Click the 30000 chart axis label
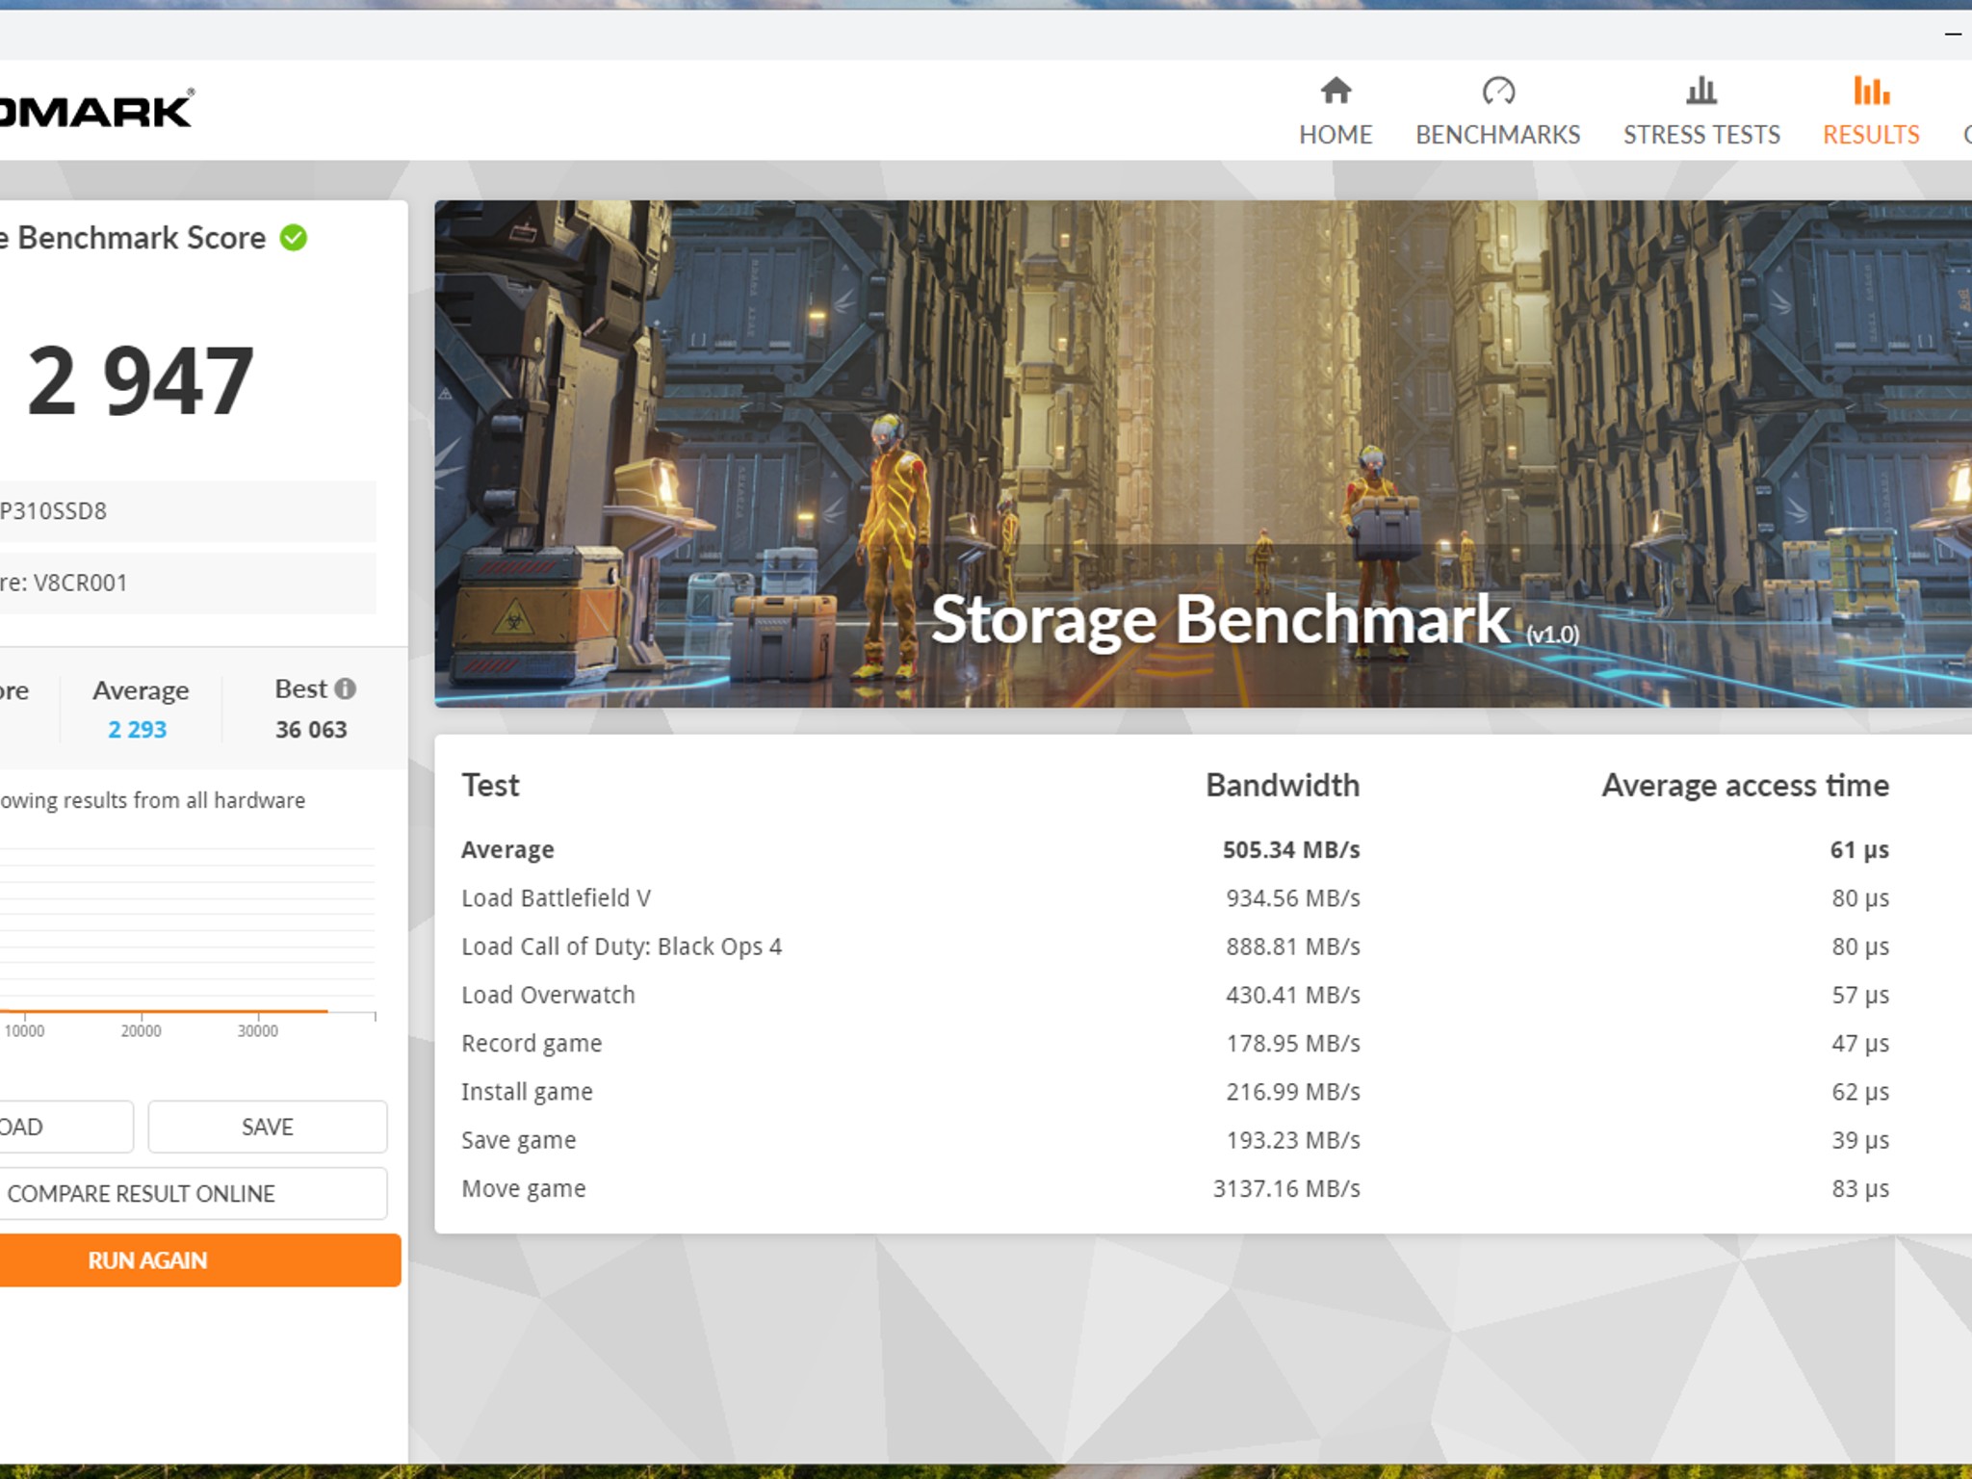The image size is (1972, 1479). click(258, 1031)
